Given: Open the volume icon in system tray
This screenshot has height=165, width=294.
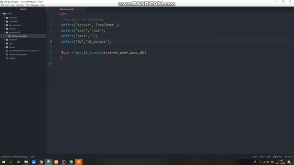Looking at the screenshot, I should [268, 162].
